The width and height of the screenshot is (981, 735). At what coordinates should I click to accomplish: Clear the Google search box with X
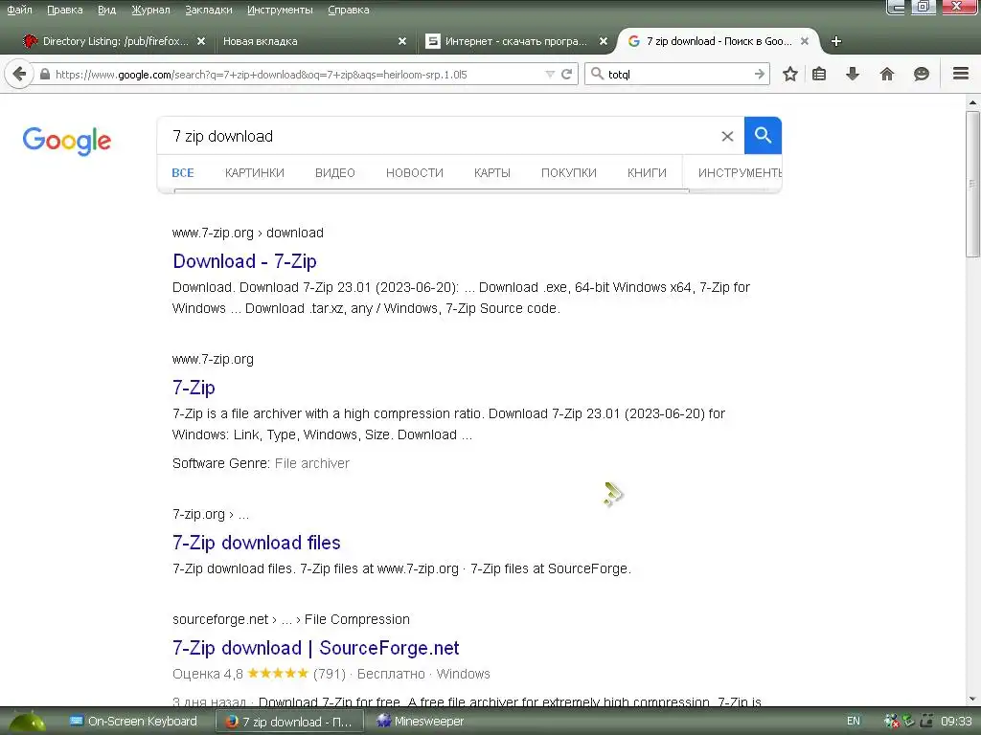pyautogui.click(x=727, y=136)
